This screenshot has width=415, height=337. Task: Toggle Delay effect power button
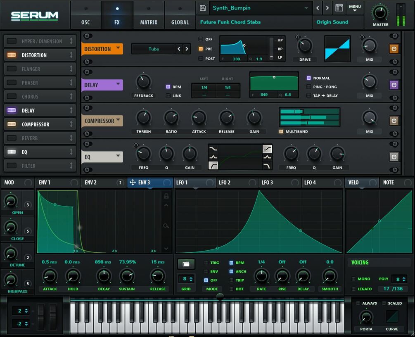point(394,85)
